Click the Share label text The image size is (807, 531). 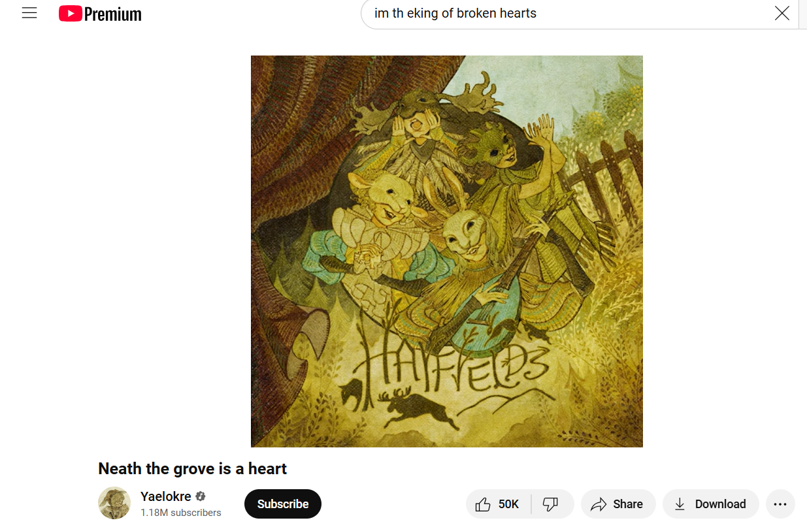point(628,504)
